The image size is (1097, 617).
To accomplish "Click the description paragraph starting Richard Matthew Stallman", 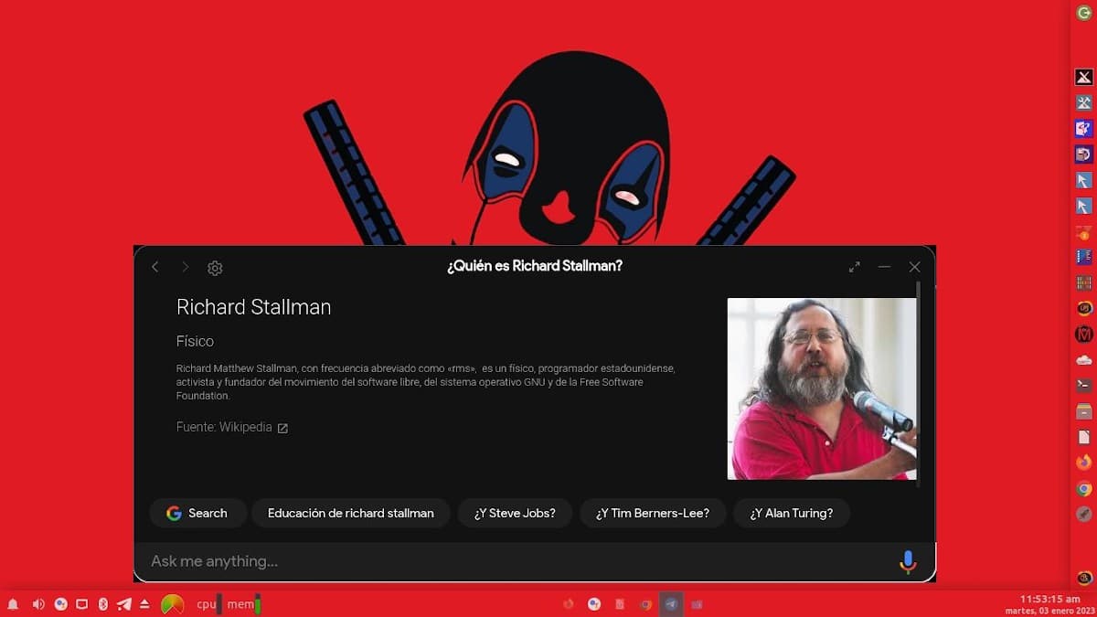I will coord(426,382).
